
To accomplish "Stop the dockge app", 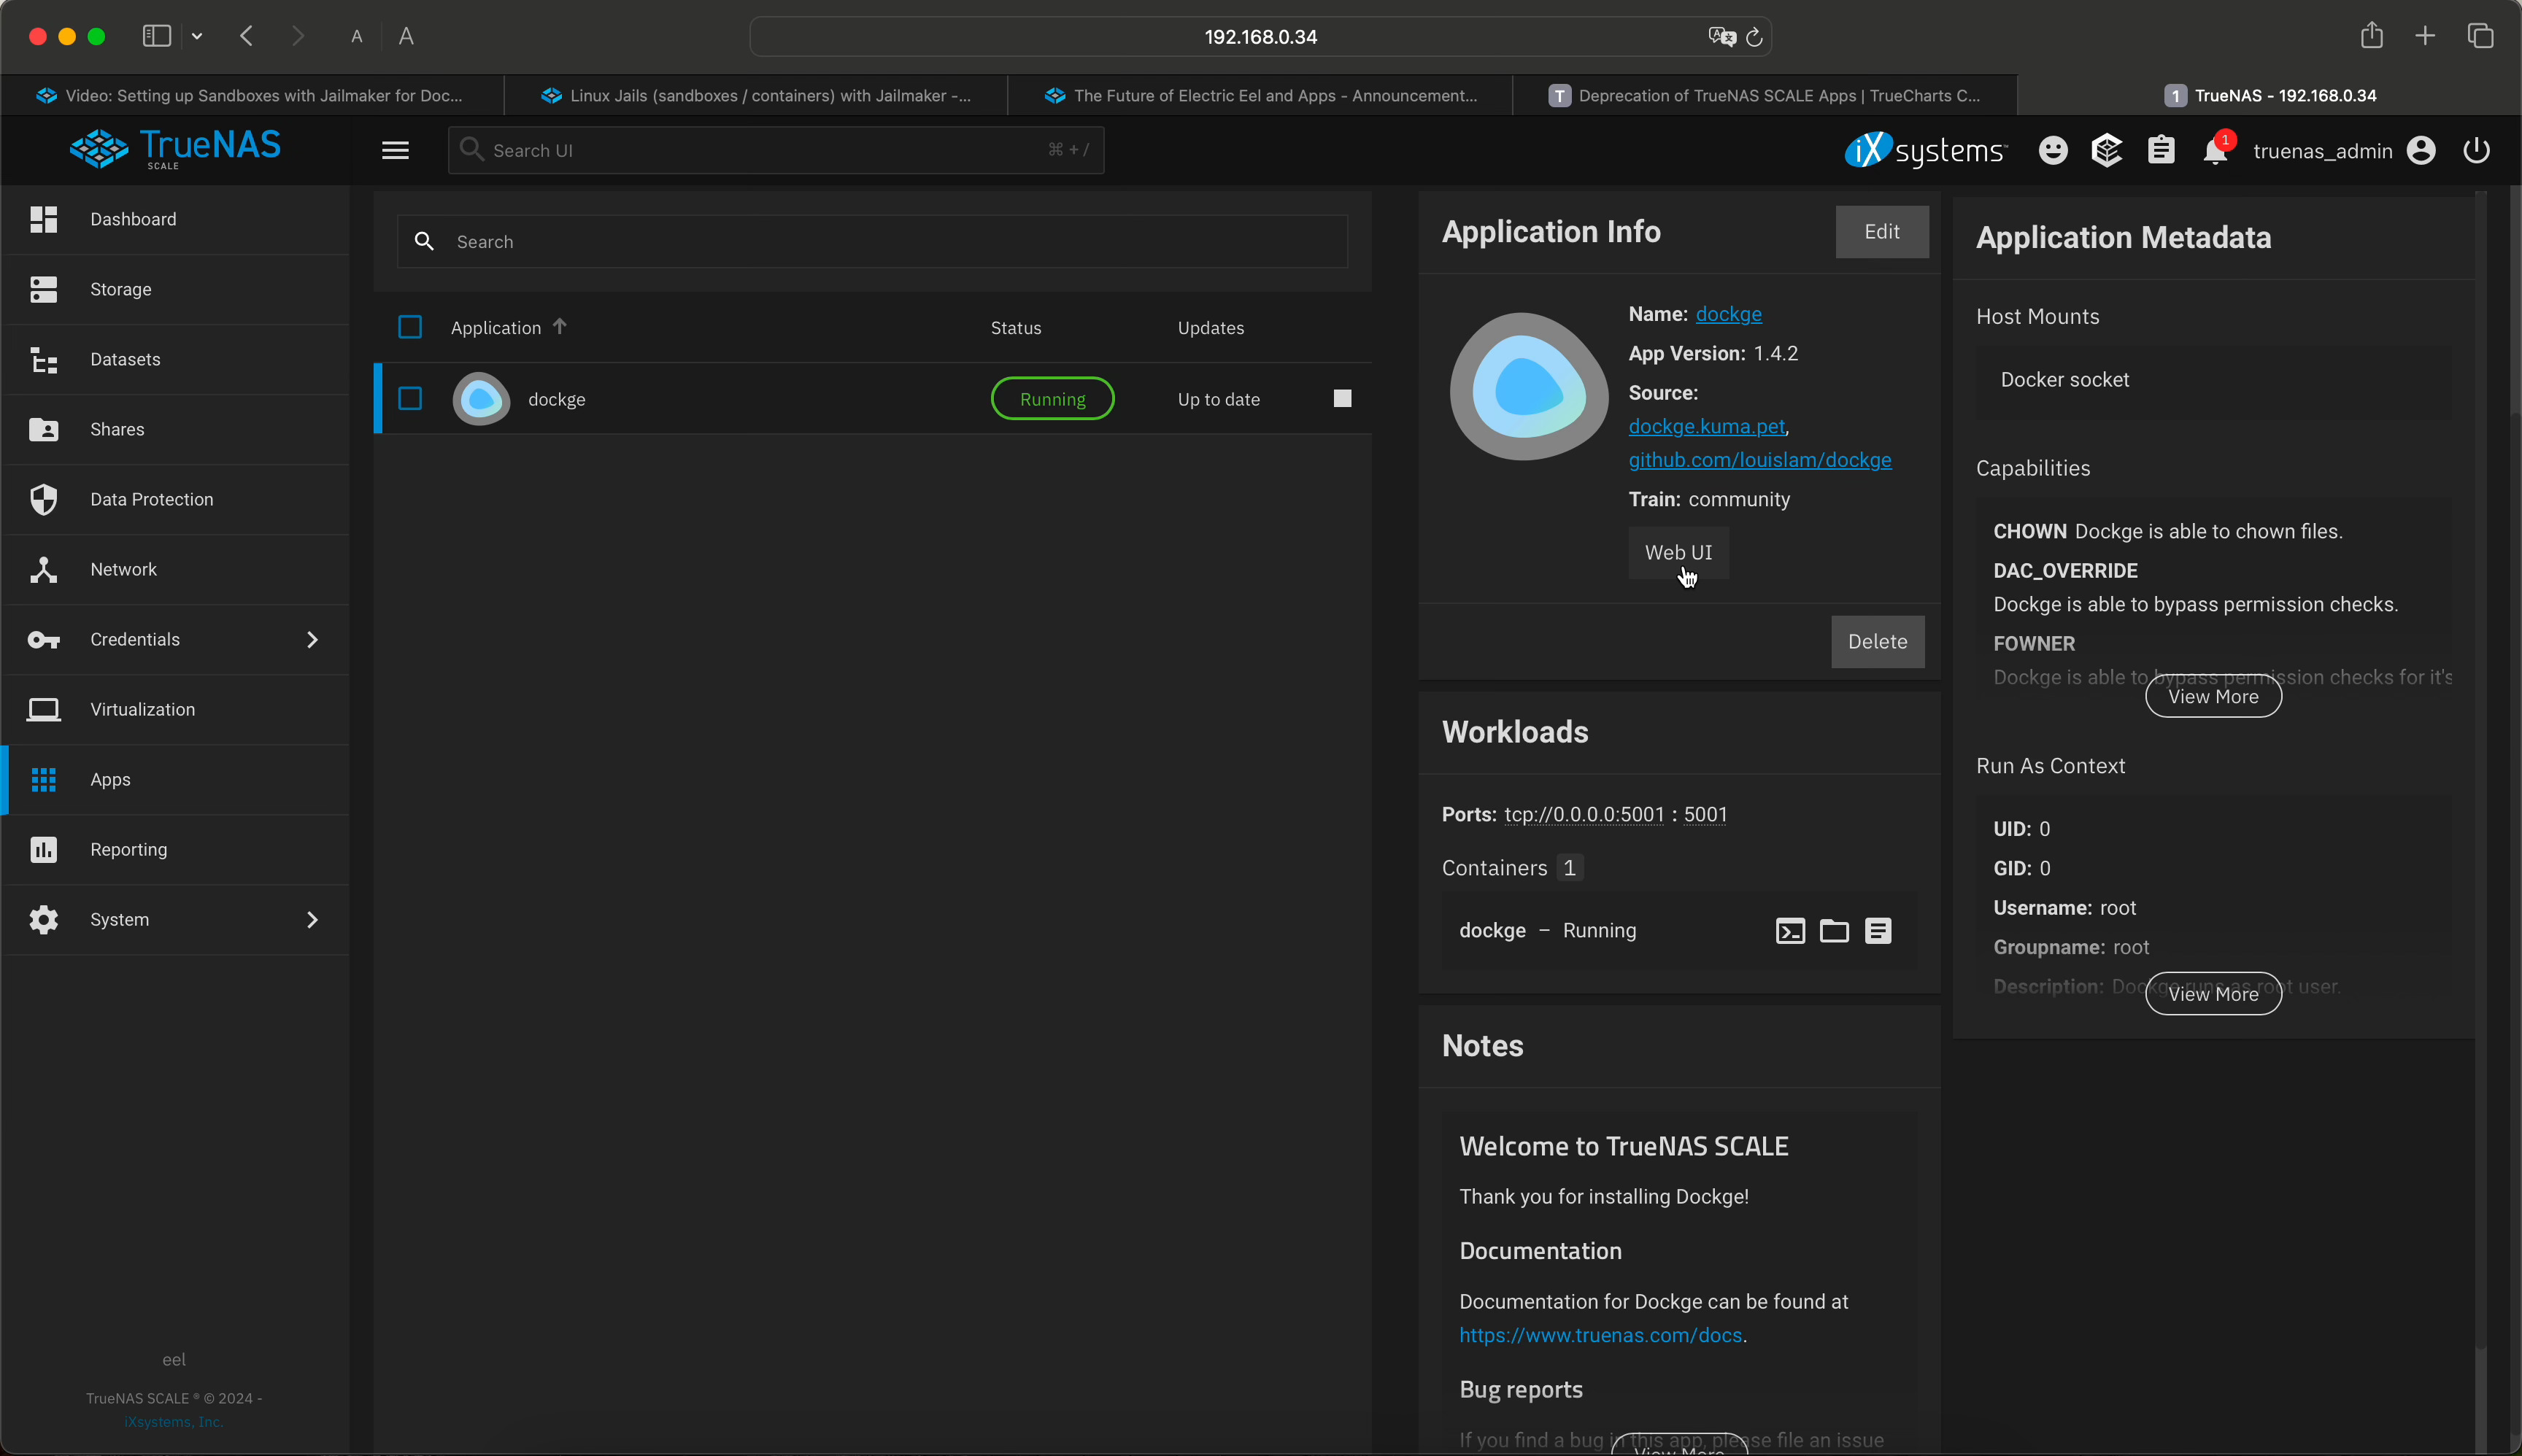I will click(1343, 399).
